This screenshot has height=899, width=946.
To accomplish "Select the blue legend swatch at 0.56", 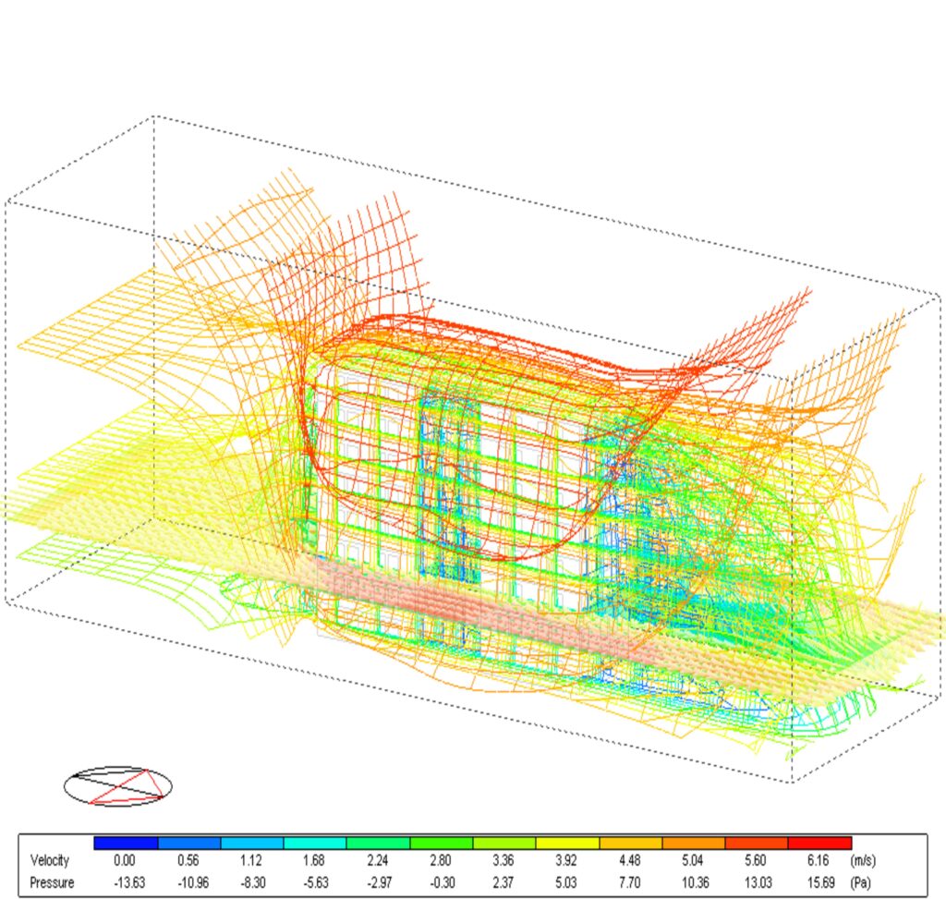I will point(188,843).
